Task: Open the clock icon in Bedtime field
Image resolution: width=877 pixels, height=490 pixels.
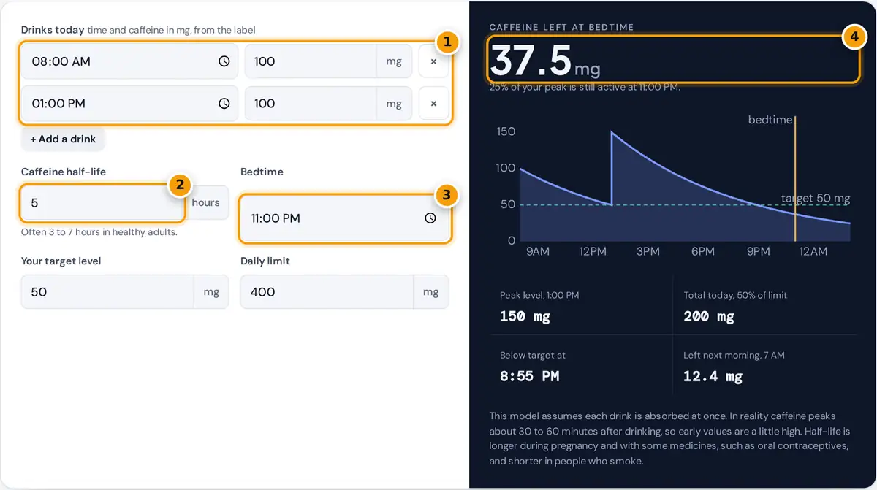Action: click(x=430, y=218)
